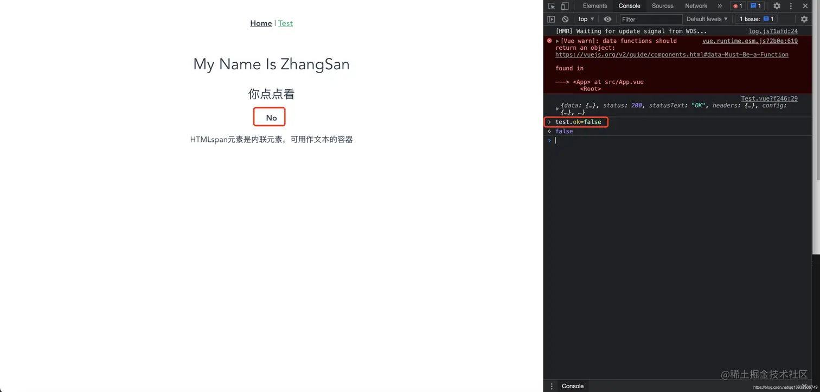This screenshot has width=820, height=392.
Task: Click the [HMR] Waiting for update message
Action: 631,31
